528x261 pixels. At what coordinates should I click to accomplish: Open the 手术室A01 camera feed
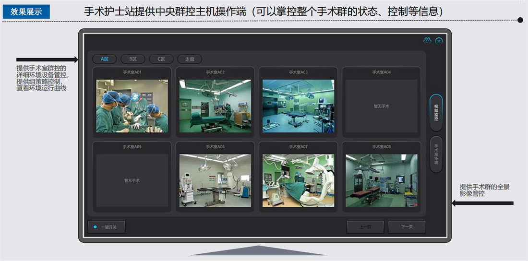(132, 106)
